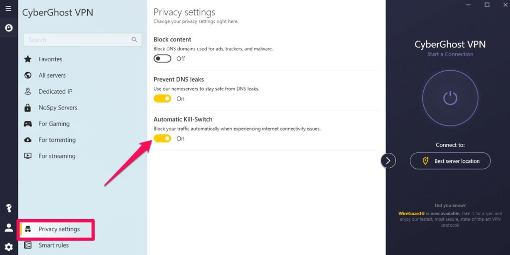
Task: Turn off the Automatic Kill-Switch toggle
Action: [162, 138]
